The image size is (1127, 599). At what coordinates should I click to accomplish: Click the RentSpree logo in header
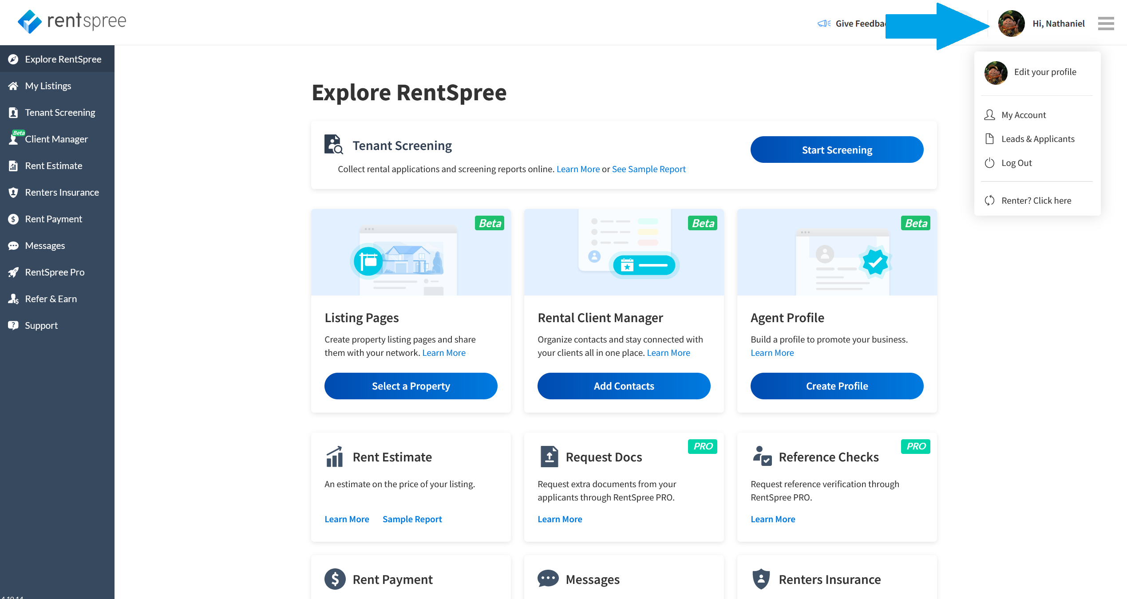71,21
